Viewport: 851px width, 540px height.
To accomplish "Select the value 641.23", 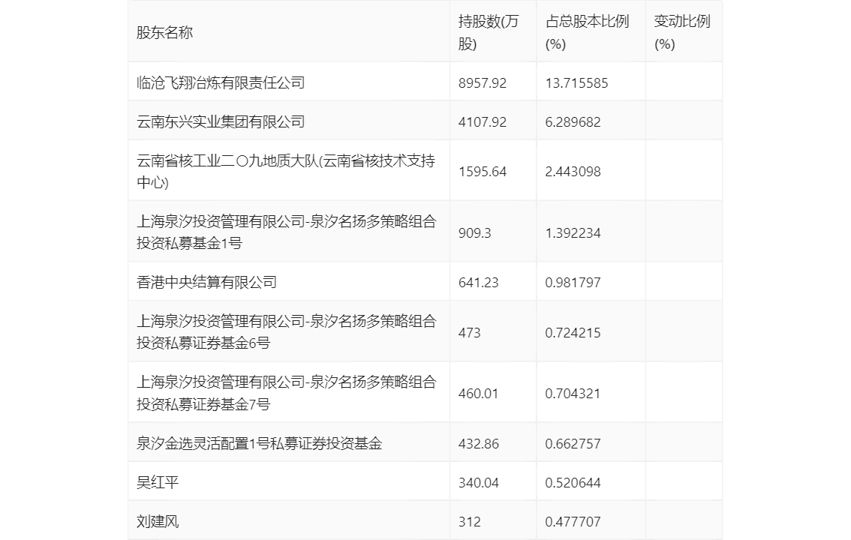I will 478,283.
